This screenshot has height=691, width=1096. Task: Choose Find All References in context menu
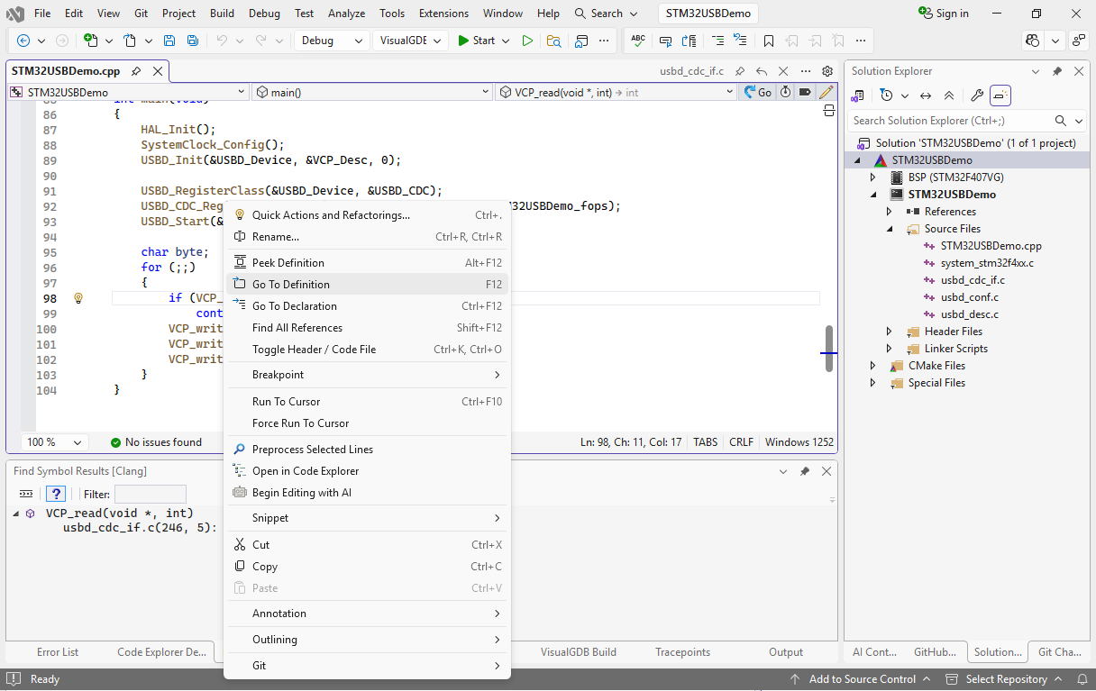click(x=297, y=328)
